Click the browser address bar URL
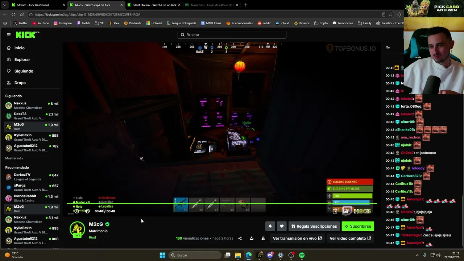This screenshot has height=261, width=464. coord(87,14)
